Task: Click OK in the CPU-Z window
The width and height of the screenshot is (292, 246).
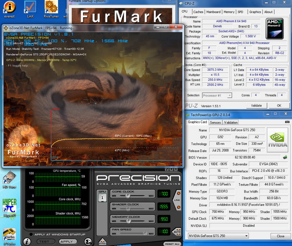Action: pos(279,105)
